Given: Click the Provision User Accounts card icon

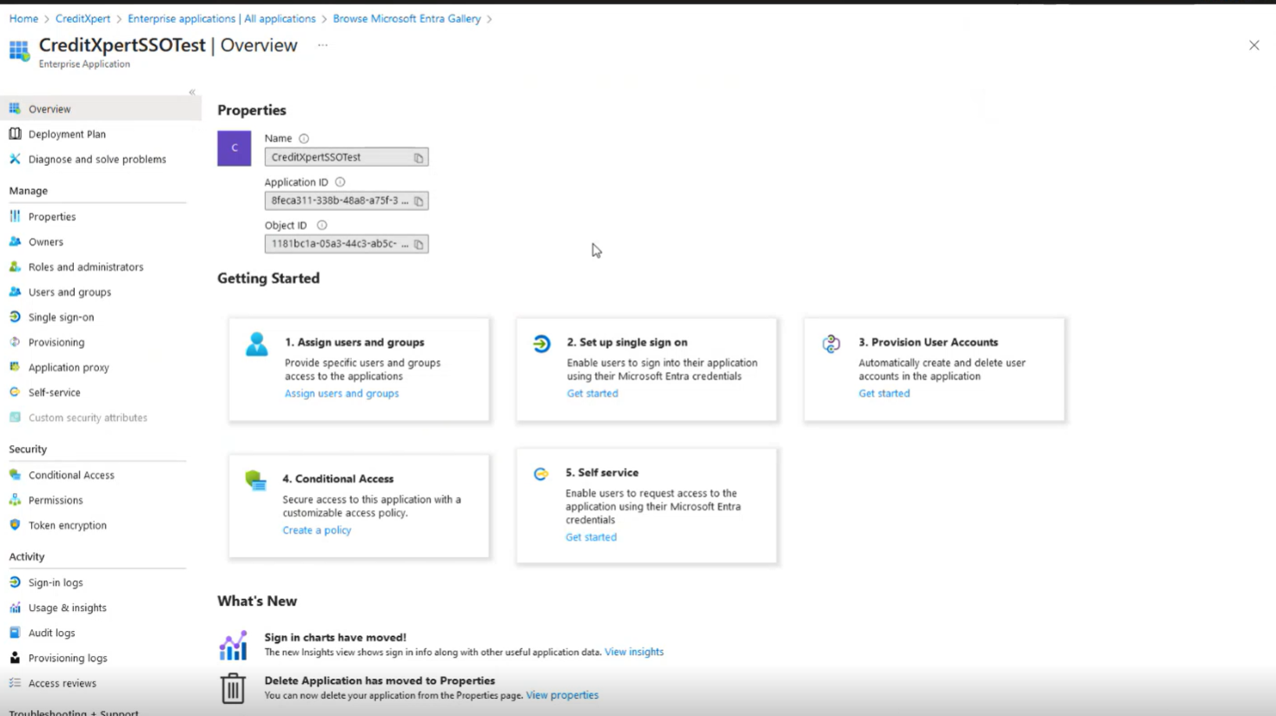Looking at the screenshot, I should tap(831, 344).
